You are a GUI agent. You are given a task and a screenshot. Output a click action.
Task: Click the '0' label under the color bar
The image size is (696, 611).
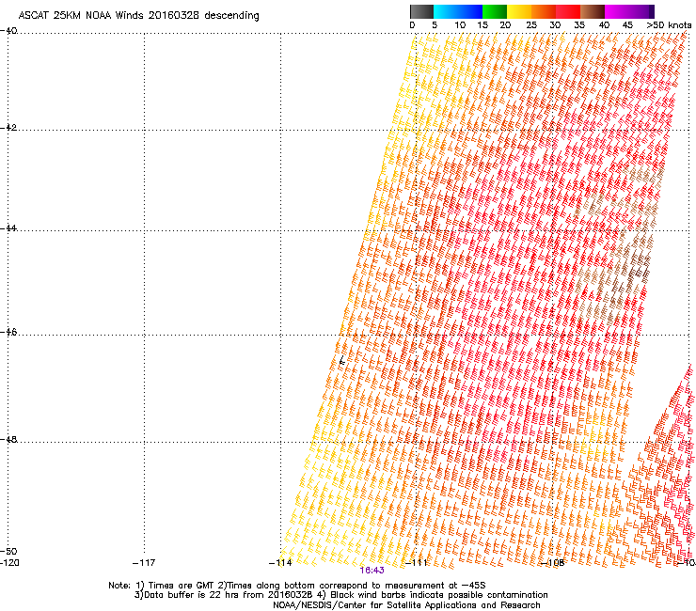[412, 25]
